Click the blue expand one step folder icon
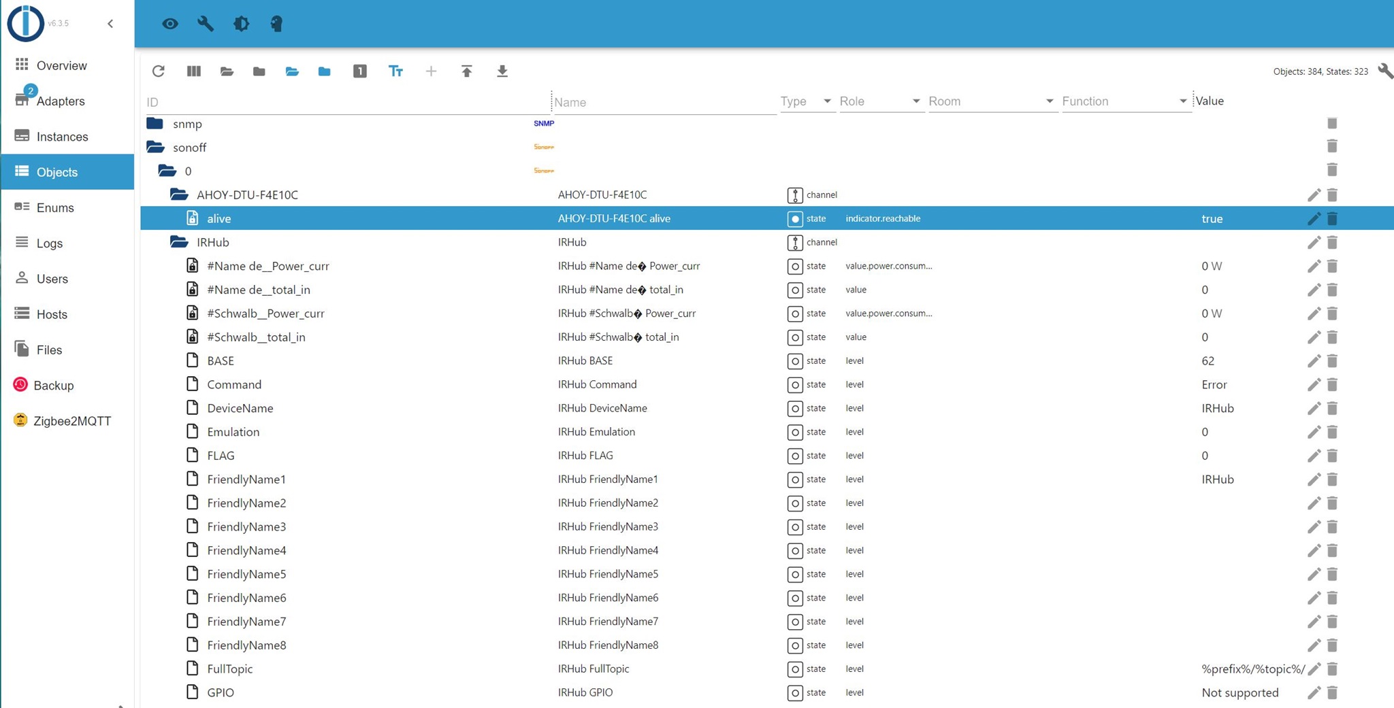 (x=292, y=71)
